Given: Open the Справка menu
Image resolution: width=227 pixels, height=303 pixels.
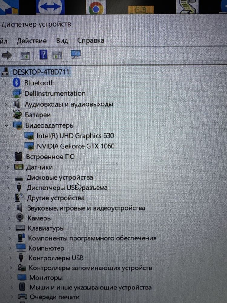Looking at the screenshot, I should 90,40.
